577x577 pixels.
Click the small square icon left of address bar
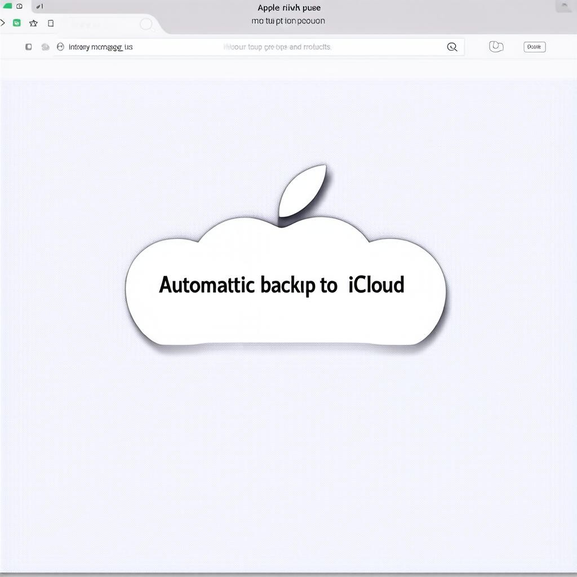[x=29, y=47]
